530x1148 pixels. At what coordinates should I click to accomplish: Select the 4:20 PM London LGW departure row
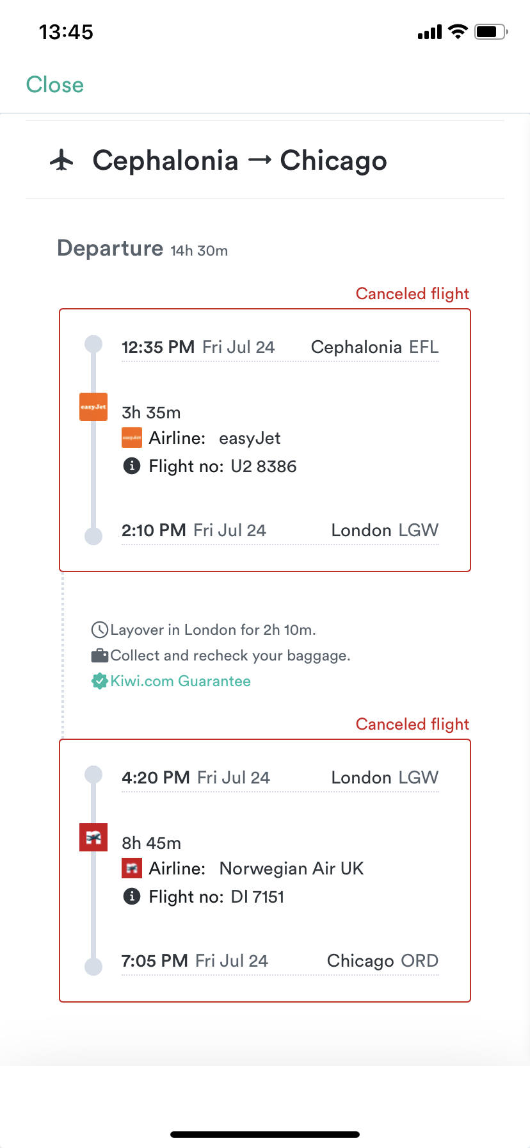tap(280, 778)
